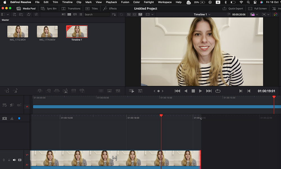Screen dimensions: 281x169
Task: Open the Fairlight menu
Action: click(x=149, y=2)
